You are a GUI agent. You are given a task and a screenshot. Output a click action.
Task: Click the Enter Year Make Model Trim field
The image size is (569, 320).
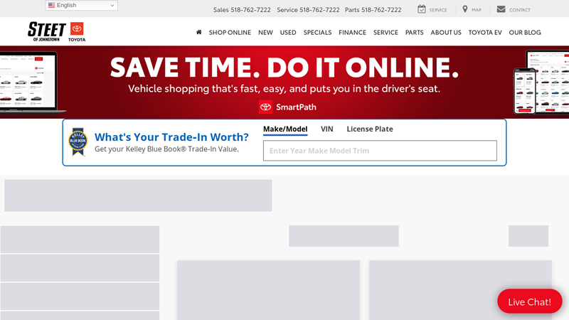(x=380, y=151)
